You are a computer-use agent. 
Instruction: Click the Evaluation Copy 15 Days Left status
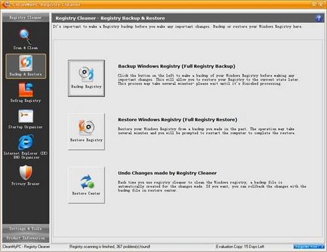point(240,247)
